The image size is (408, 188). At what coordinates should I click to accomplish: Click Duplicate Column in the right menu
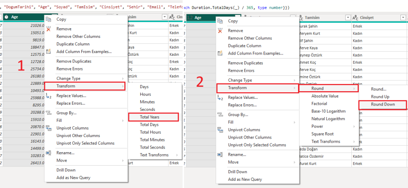coord(245,45)
